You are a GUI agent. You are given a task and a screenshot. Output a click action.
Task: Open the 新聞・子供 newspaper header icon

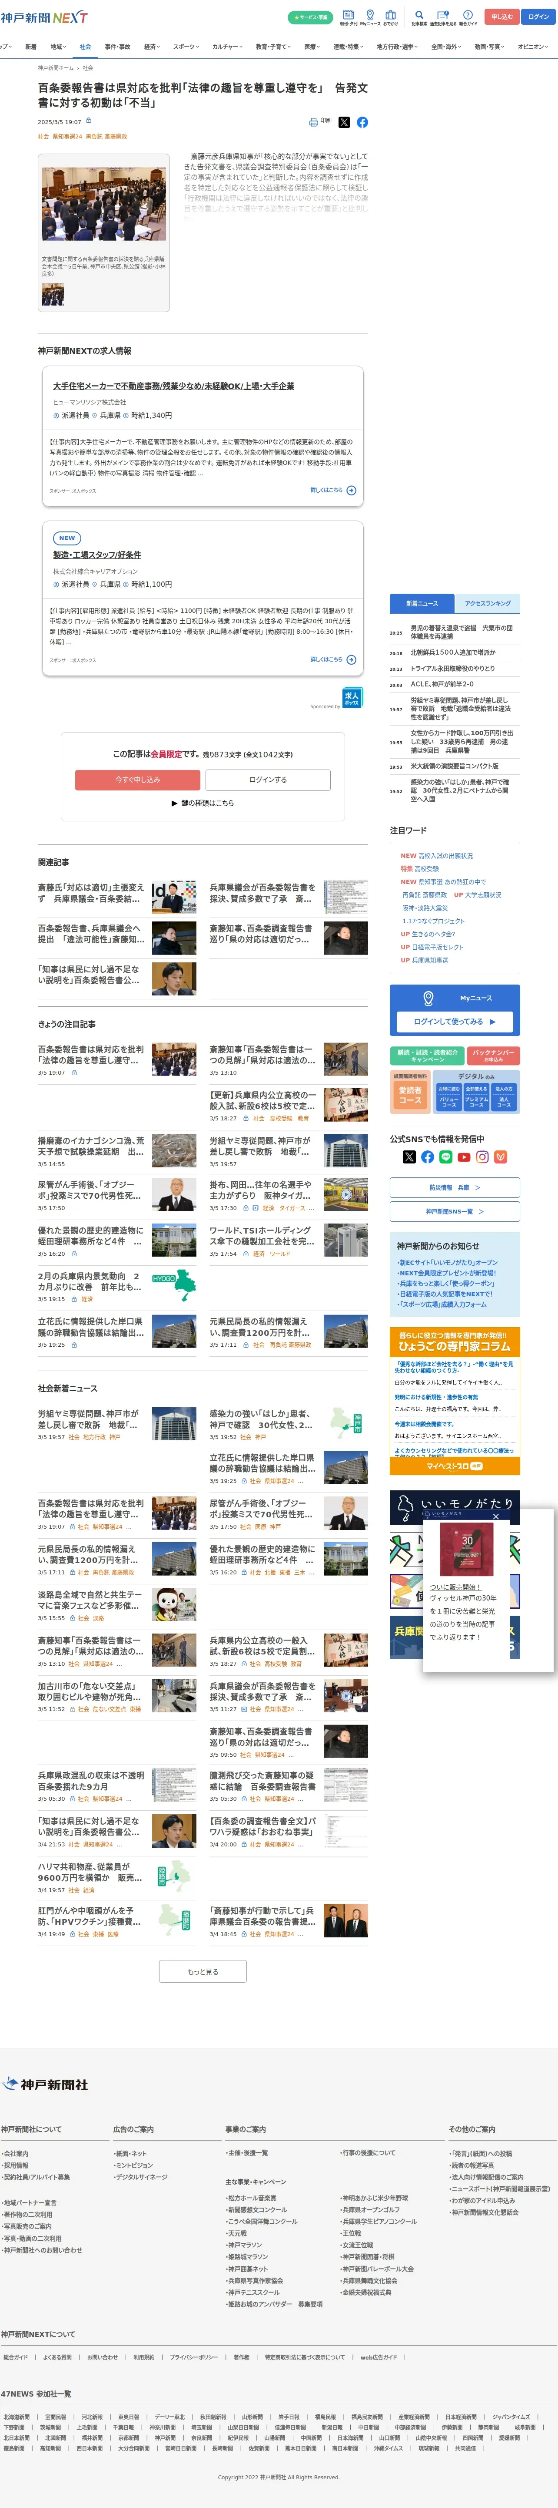[x=348, y=17]
